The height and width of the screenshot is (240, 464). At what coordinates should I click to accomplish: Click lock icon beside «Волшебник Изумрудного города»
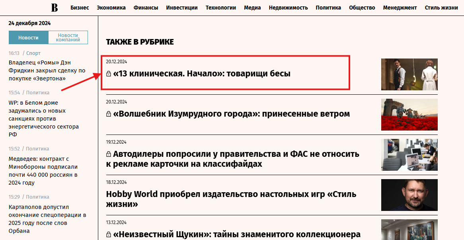pos(109,114)
